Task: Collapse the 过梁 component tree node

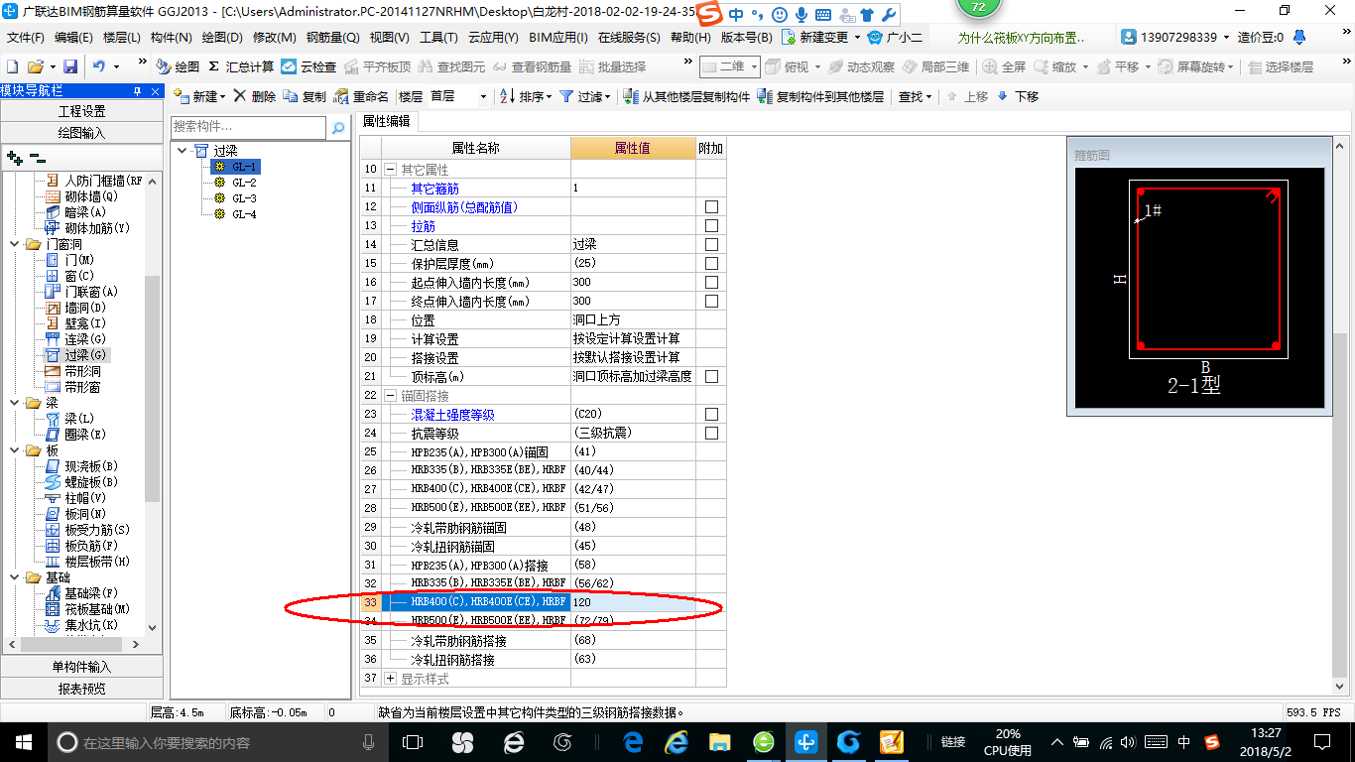Action: [183, 151]
